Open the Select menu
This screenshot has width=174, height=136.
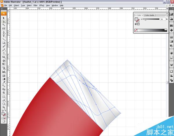29,6
